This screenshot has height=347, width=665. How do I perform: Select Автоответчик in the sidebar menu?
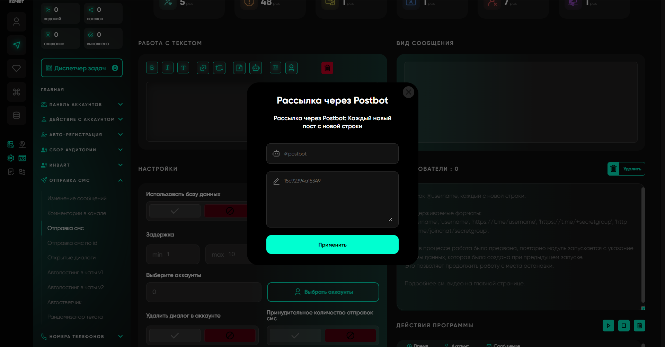(x=64, y=302)
